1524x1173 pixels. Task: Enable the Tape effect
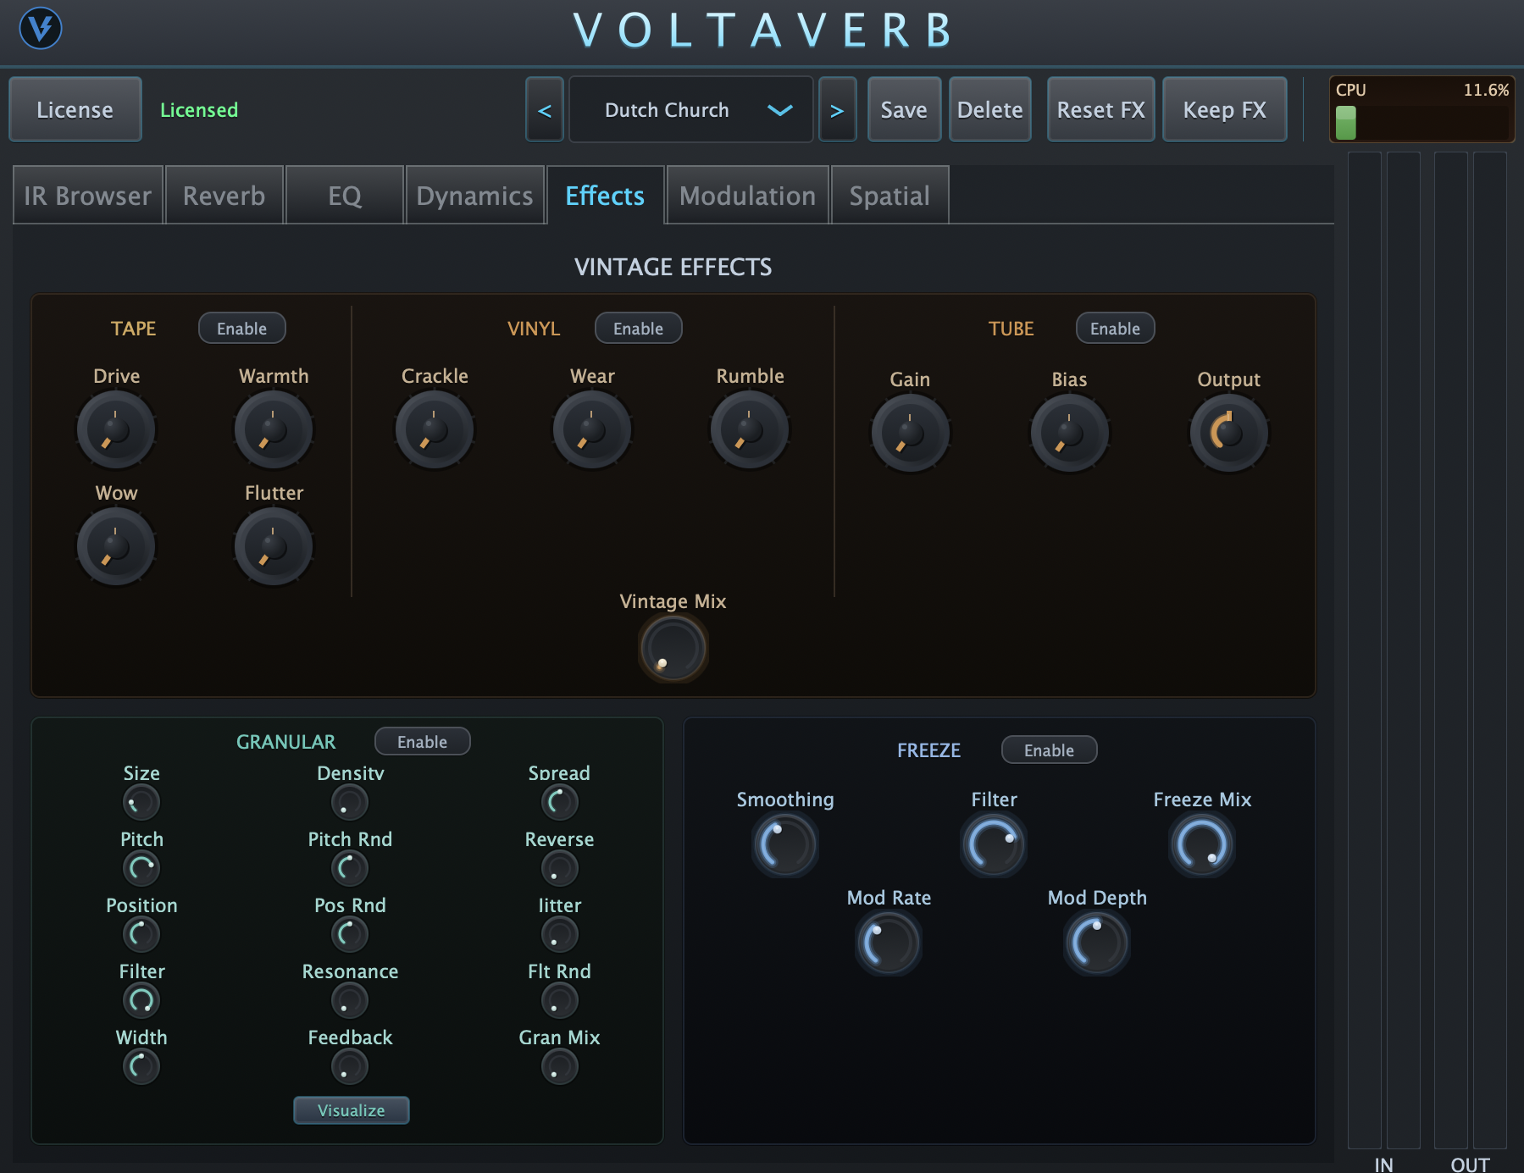[x=242, y=328]
